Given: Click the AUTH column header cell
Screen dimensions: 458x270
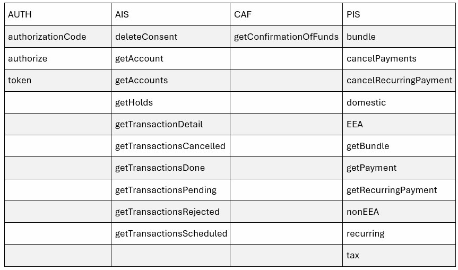Looking at the screenshot, I should point(58,14).
